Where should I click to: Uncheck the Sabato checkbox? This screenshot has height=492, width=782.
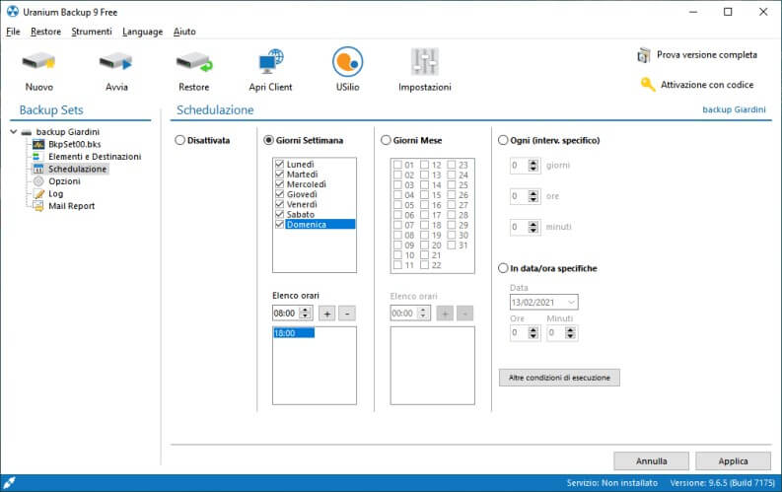click(280, 214)
